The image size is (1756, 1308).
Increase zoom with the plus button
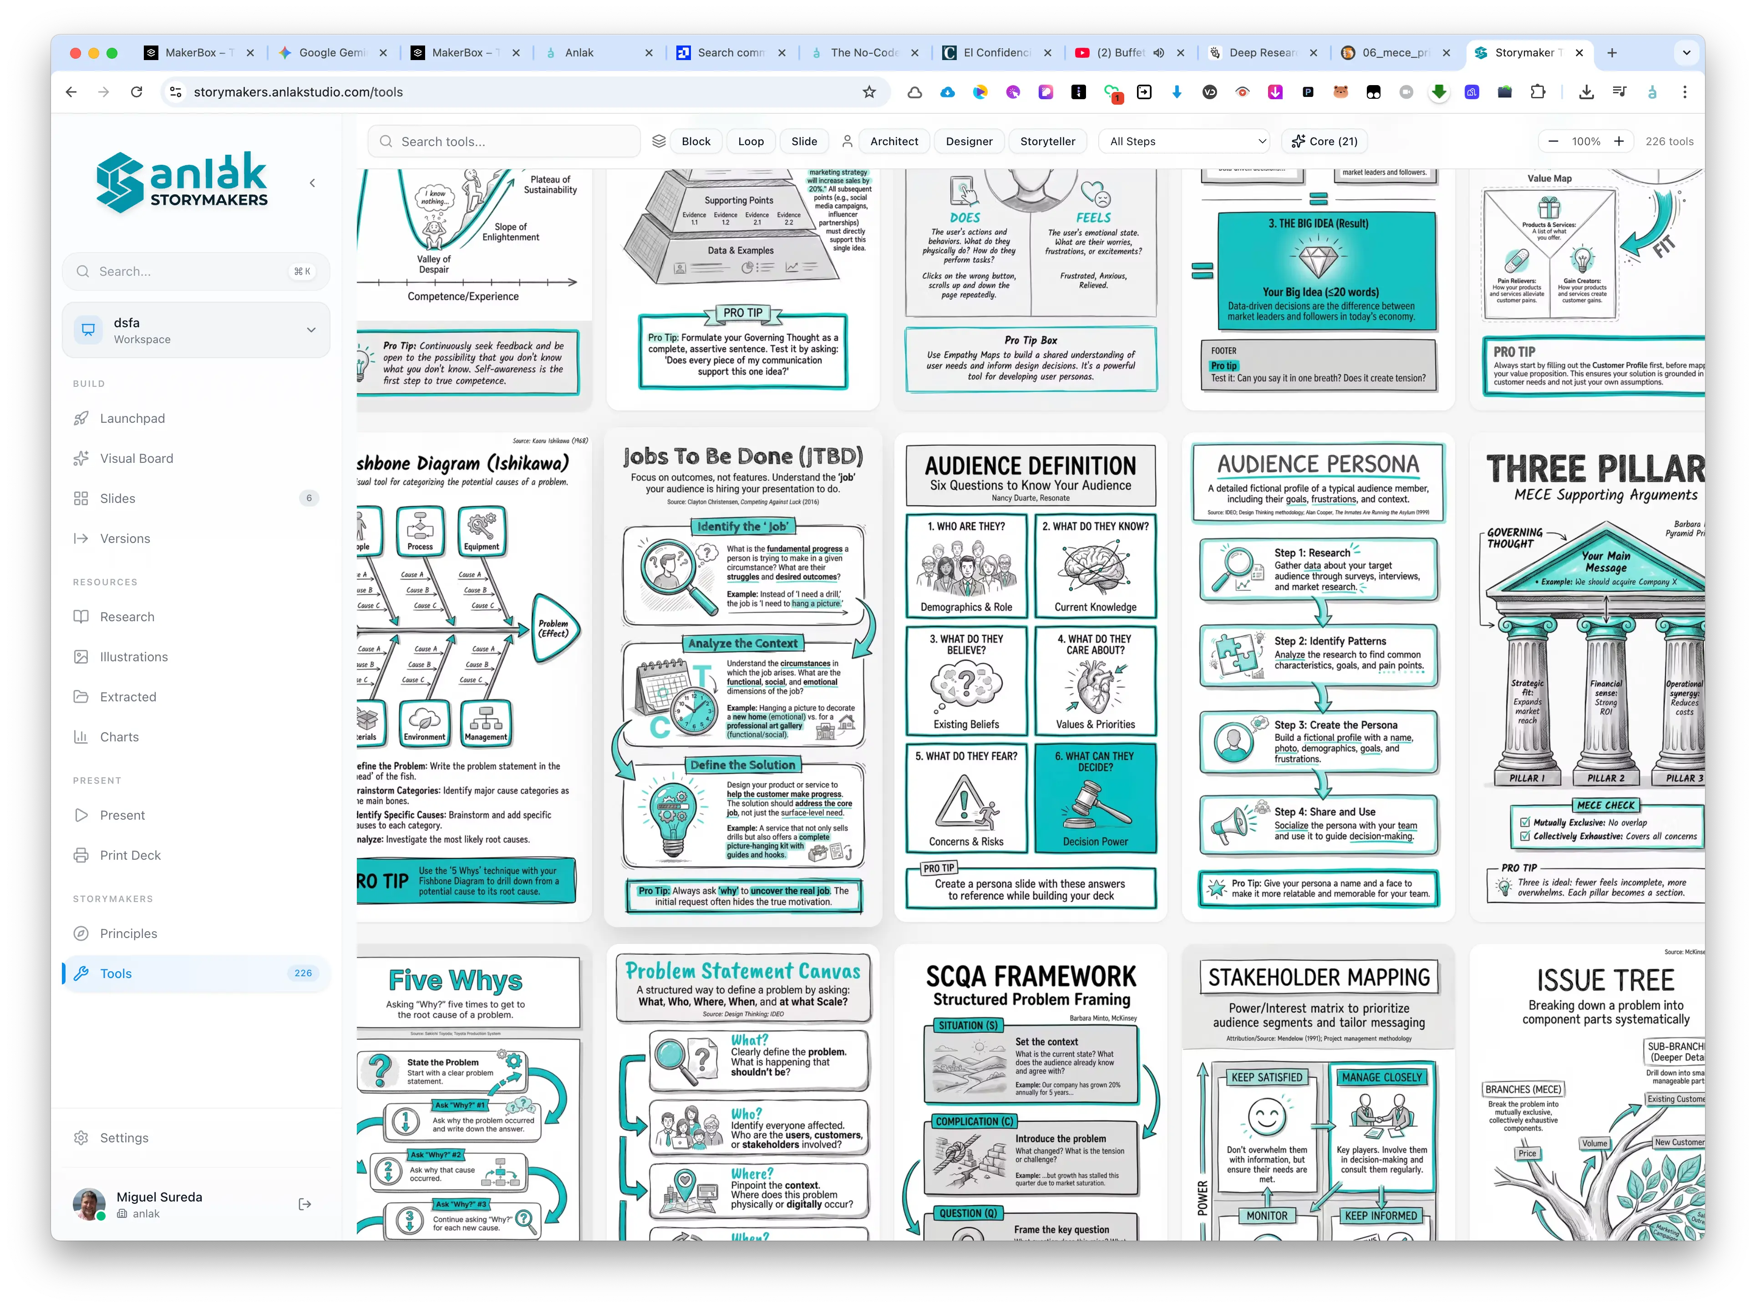tap(1619, 141)
